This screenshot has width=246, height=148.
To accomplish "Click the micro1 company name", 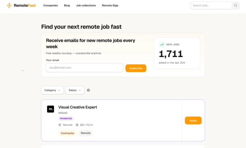I will coord(63,113).
